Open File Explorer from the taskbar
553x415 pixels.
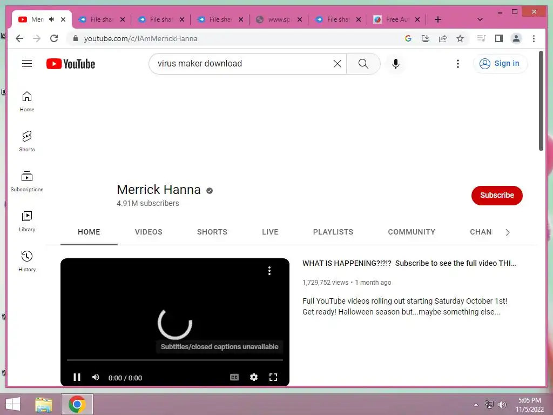[44, 404]
